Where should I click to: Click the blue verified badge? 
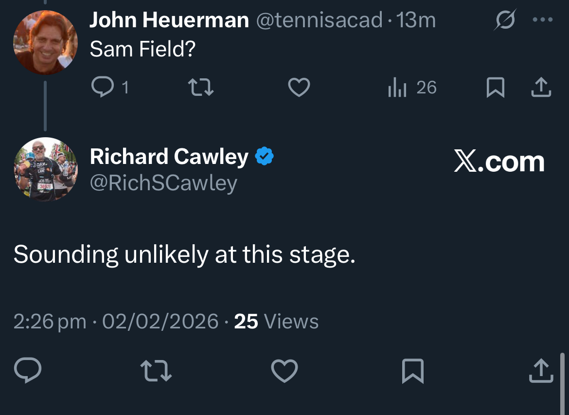click(265, 157)
